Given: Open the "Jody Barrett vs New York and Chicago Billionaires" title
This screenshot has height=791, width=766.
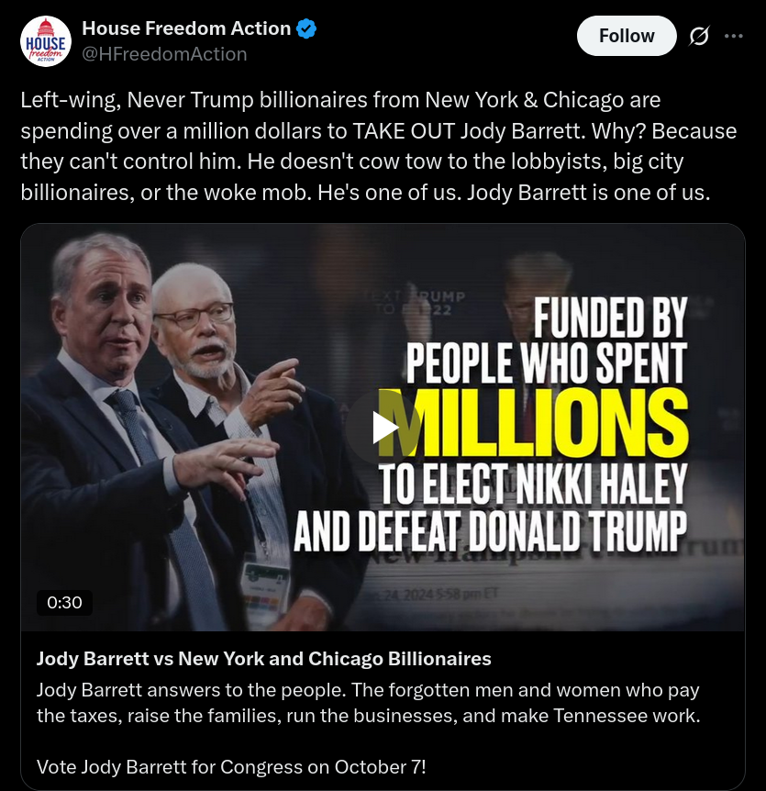Looking at the screenshot, I should 264,658.
